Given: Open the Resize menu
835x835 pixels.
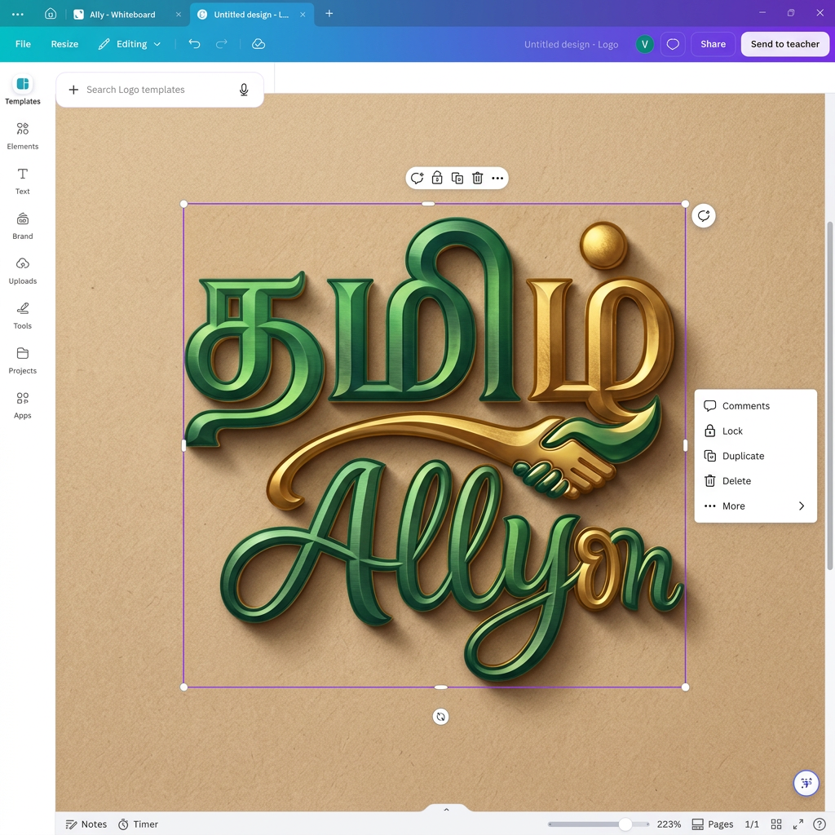Looking at the screenshot, I should click(x=64, y=44).
